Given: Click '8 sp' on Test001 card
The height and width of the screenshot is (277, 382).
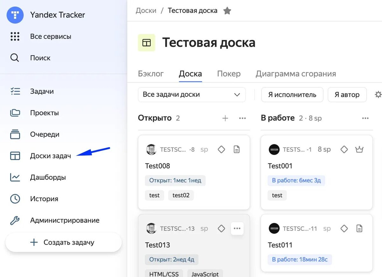Looking at the screenshot, I should point(324,149).
